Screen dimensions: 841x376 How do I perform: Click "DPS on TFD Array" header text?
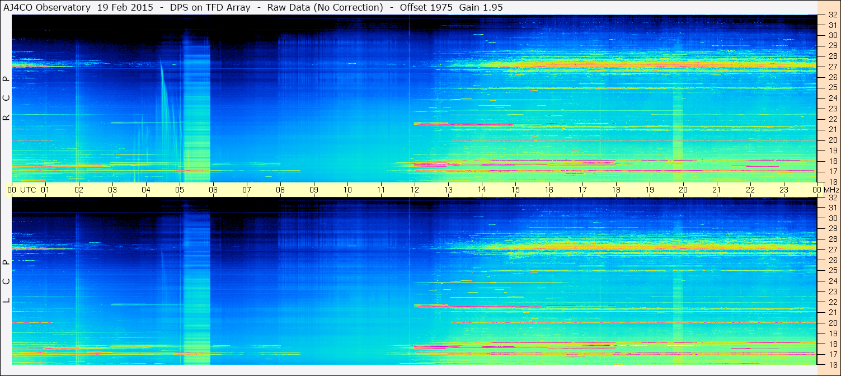(210, 7)
